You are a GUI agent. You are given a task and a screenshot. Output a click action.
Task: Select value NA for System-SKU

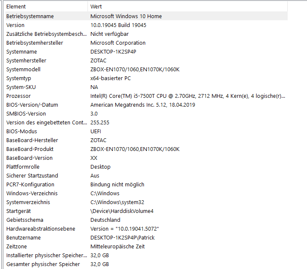94,87
